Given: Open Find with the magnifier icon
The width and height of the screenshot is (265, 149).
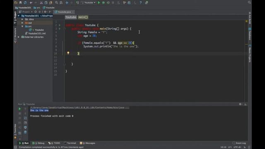Looking at the screenshot, I should click(x=56, y=2).
